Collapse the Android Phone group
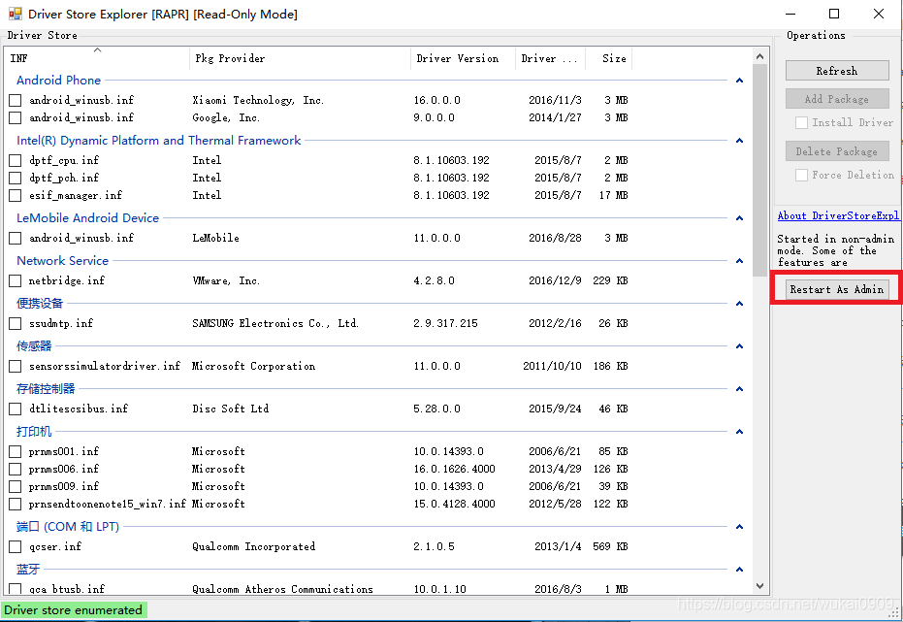This screenshot has width=903, height=622. click(739, 80)
